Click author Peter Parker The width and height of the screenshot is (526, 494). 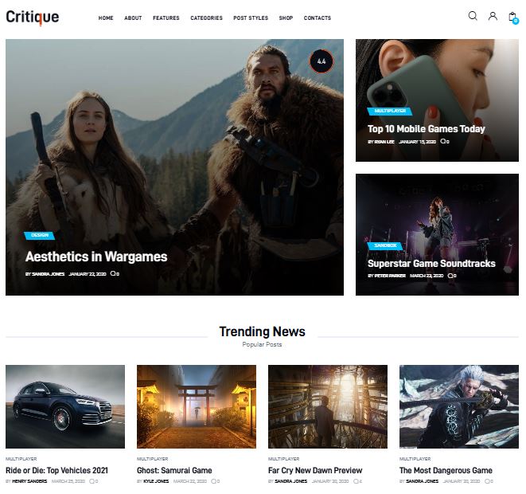[390, 276]
